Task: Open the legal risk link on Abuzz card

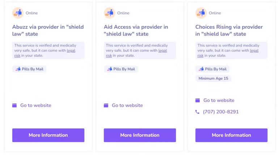Action: [x=71, y=51]
